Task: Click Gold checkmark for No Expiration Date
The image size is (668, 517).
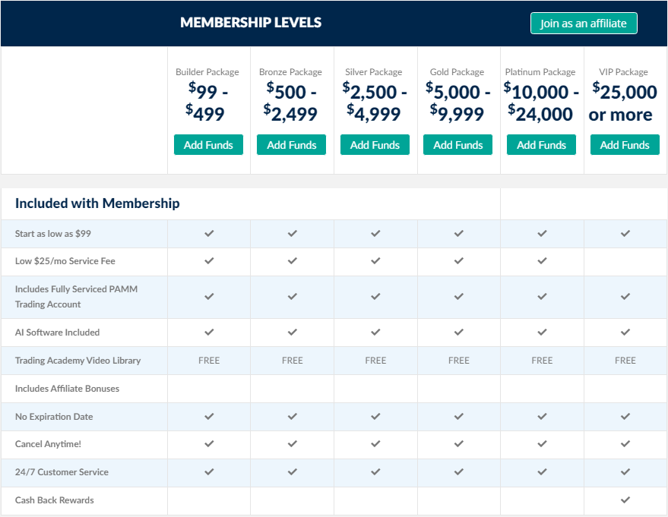Action: coord(459,416)
